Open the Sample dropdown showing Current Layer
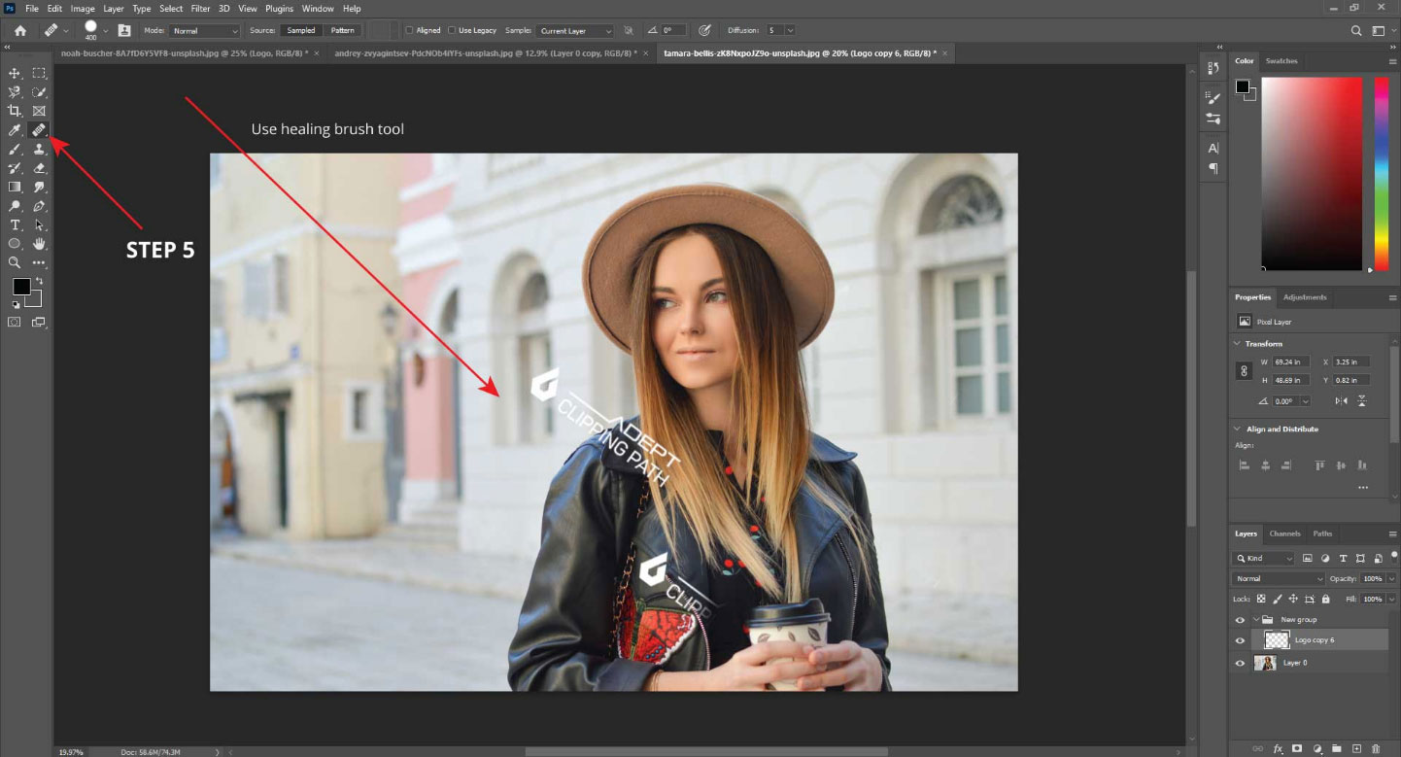This screenshot has height=757, width=1401. [x=574, y=31]
